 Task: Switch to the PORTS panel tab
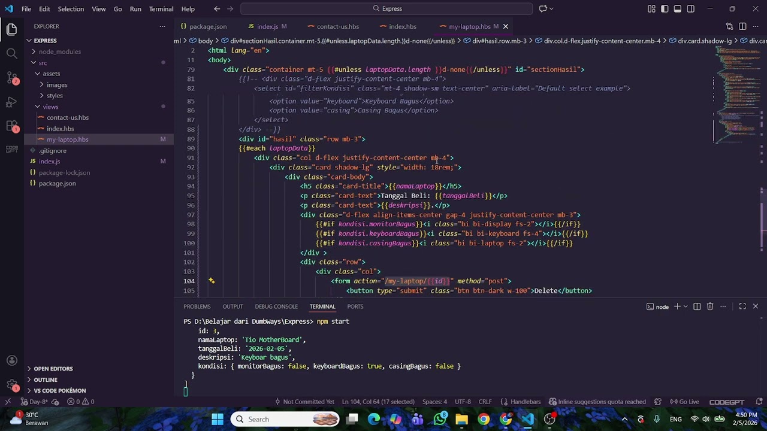click(355, 306)
